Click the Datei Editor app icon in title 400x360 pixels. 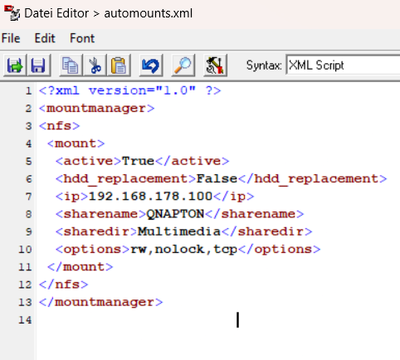[x=12, y=12]
